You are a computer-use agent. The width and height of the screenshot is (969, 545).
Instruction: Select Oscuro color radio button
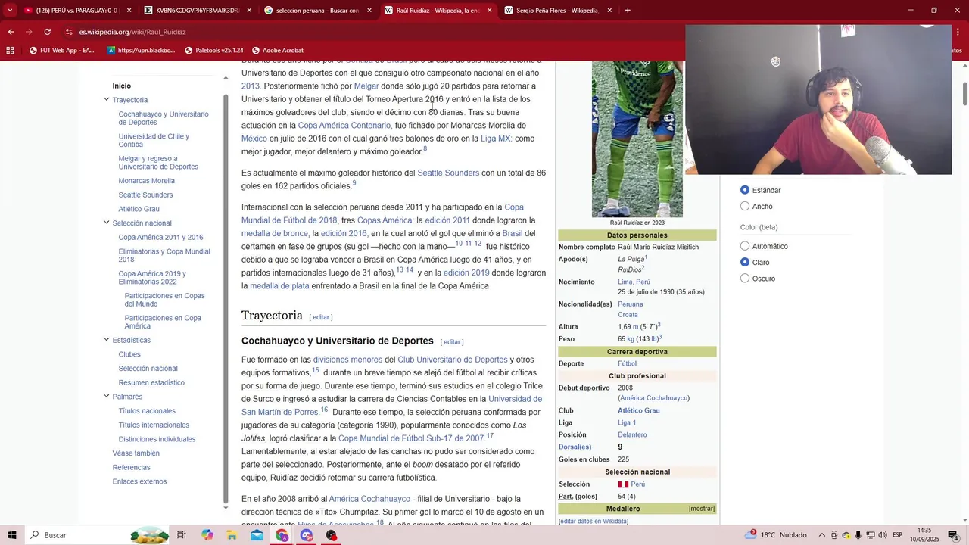[x=745, y=279]
